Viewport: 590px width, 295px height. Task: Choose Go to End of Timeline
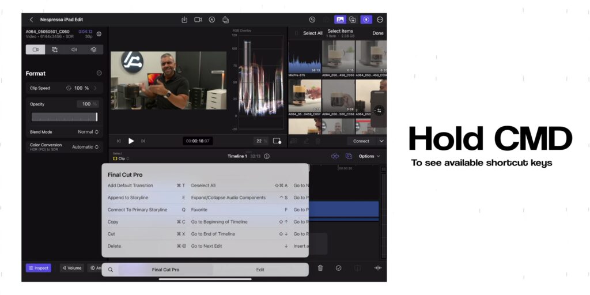point(239,234)
